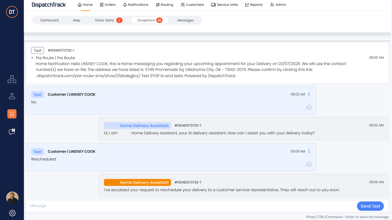The image size is (392, 220).
Task: Open the Notifications menu
Action: pyautogui.click(x=136, y=5)
